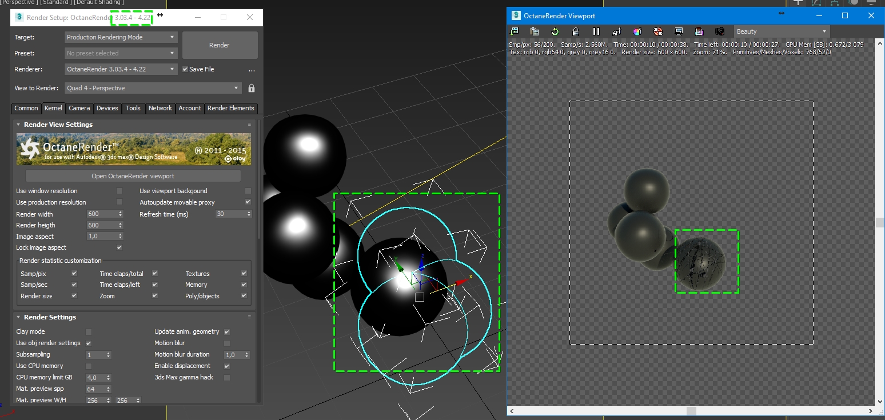Activate the AF autofocus picker icon
The image size is (885, 420).
point(617,31)
